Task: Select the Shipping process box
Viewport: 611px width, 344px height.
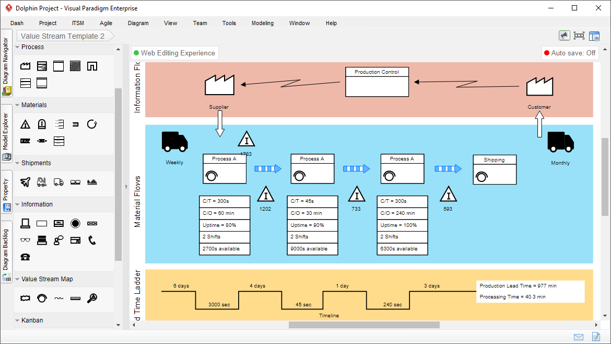Action: [x=494, y=169]
